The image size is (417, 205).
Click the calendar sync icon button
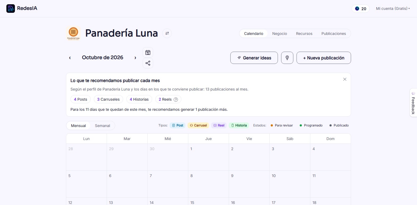[148, 52]
